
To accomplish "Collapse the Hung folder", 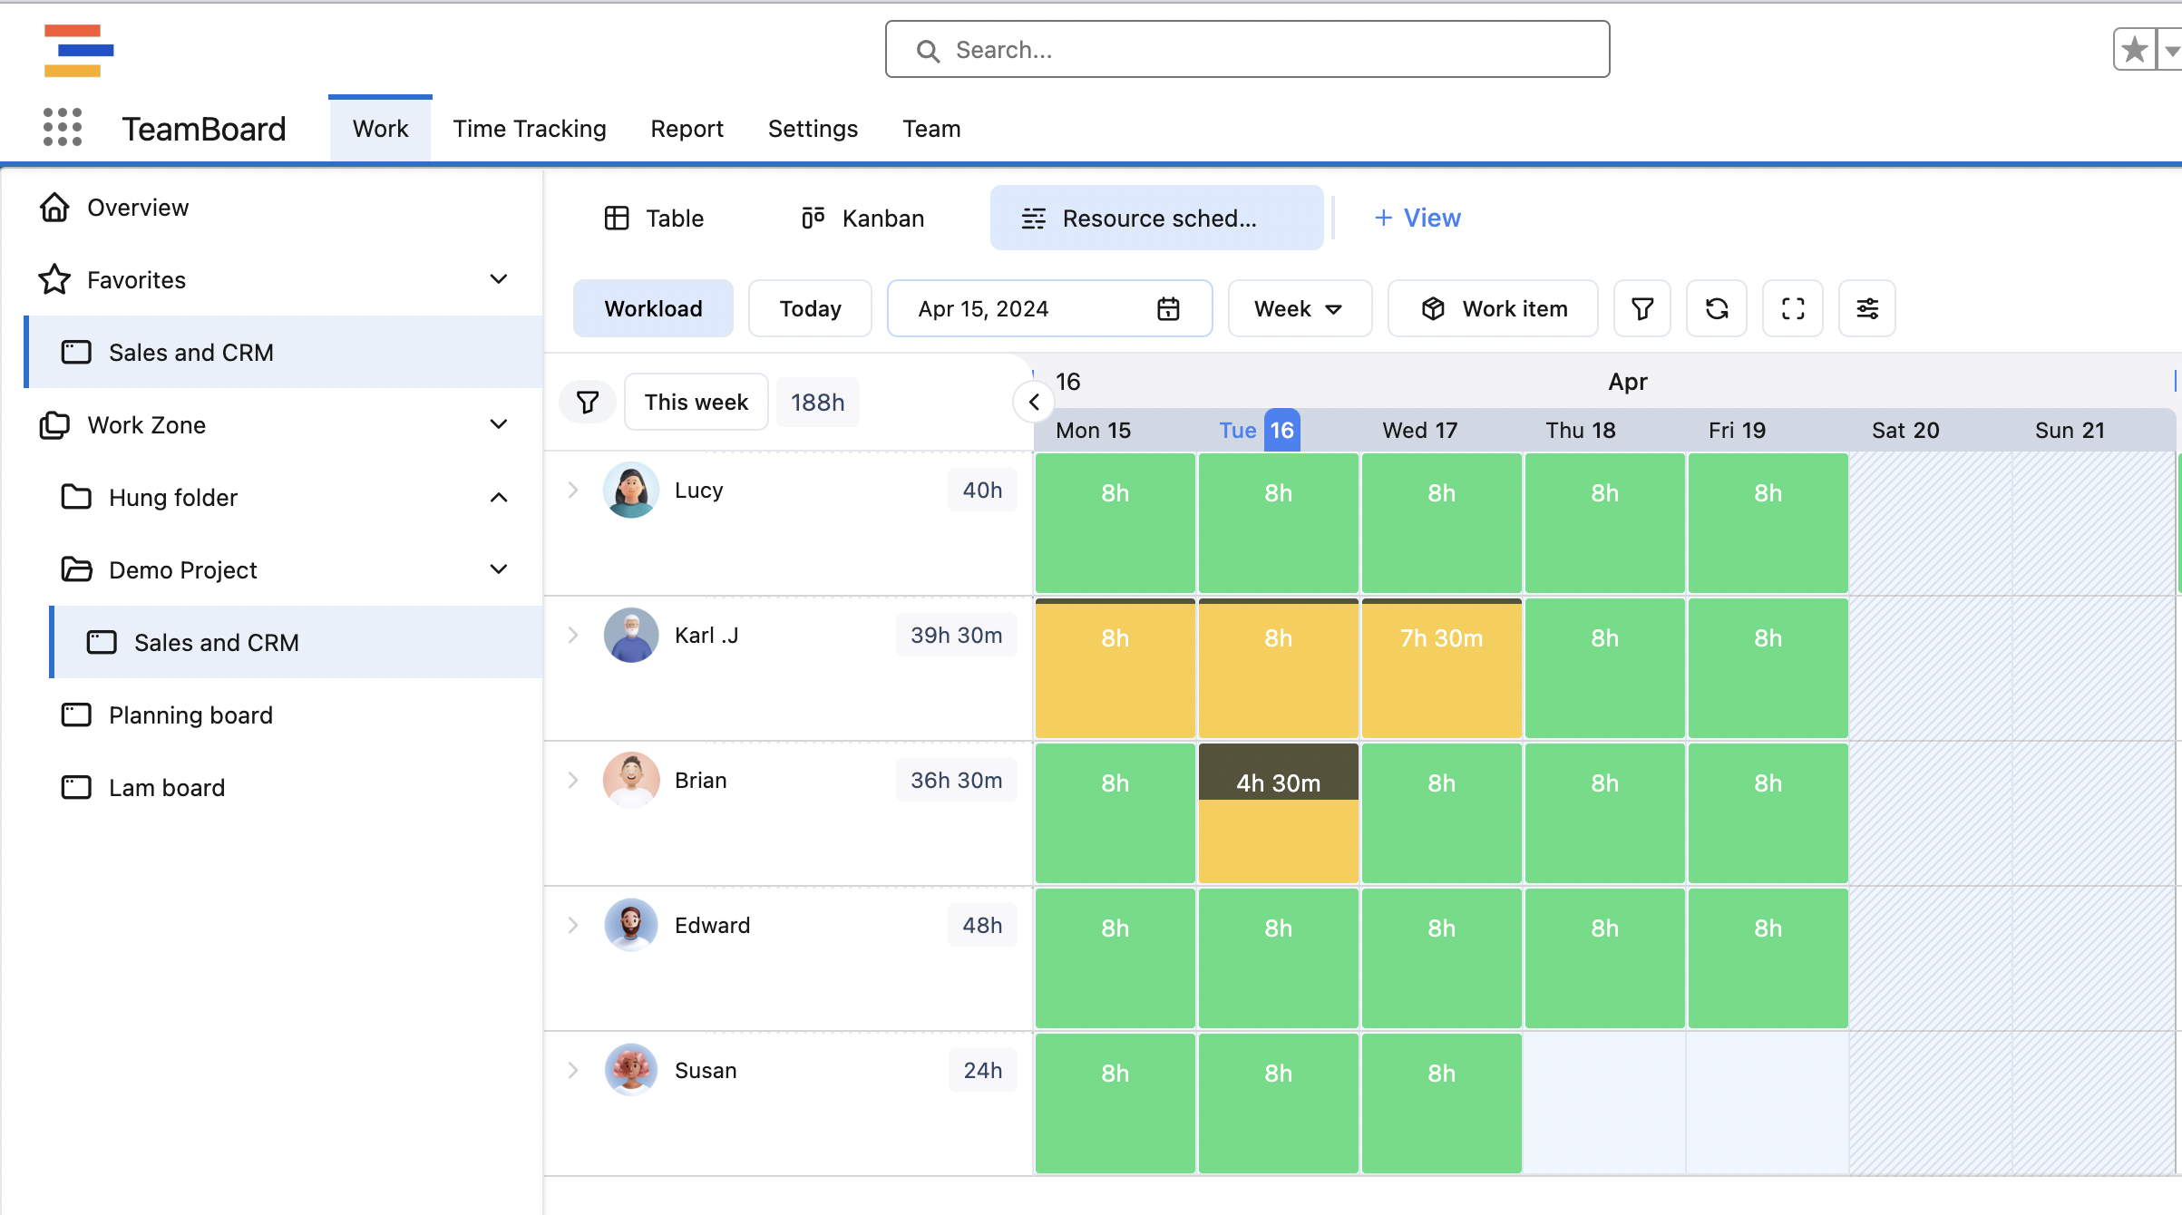I will pyautogui.click(x=499, y=497).
